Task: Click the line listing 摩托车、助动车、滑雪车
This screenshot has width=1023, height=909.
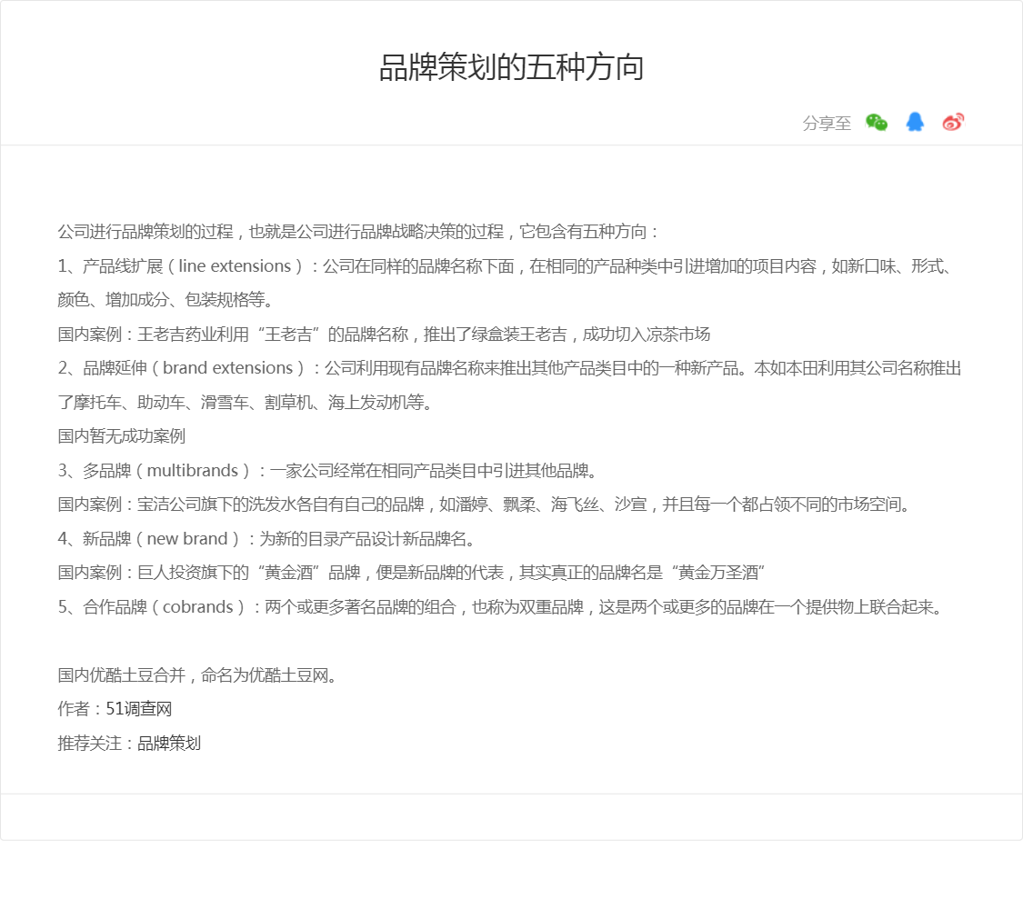Action: tap(245, 403)
